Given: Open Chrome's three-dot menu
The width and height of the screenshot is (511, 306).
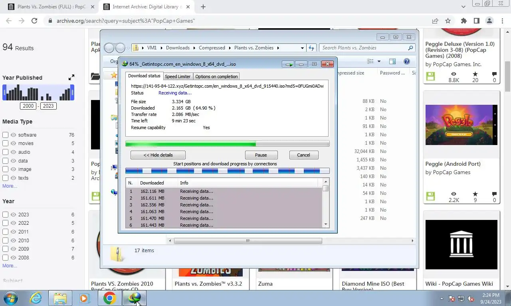Looking at the screenshot, I should coord(502,21).
